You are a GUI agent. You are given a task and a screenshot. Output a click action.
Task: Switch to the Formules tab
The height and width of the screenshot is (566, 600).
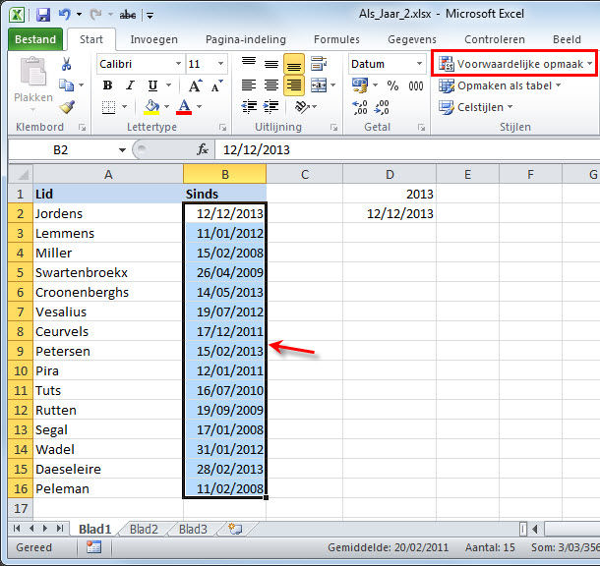(x=336, y=39)
